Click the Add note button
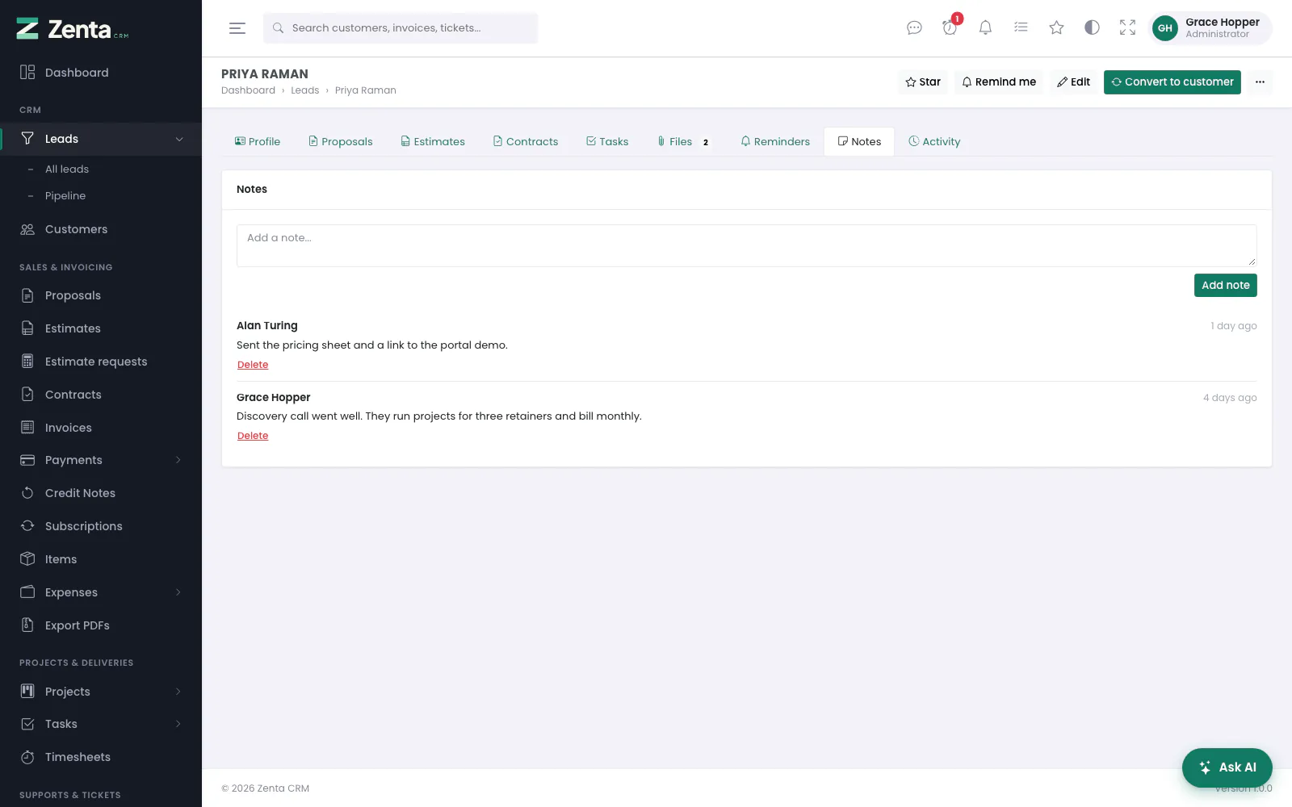This screenshot has width=1292, height=807. [x=1226, y=285]
